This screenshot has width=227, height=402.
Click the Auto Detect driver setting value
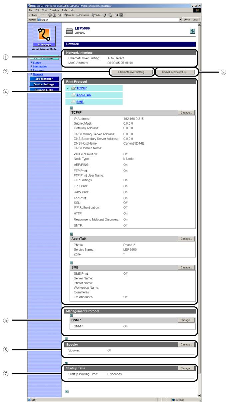pos(115,58)
